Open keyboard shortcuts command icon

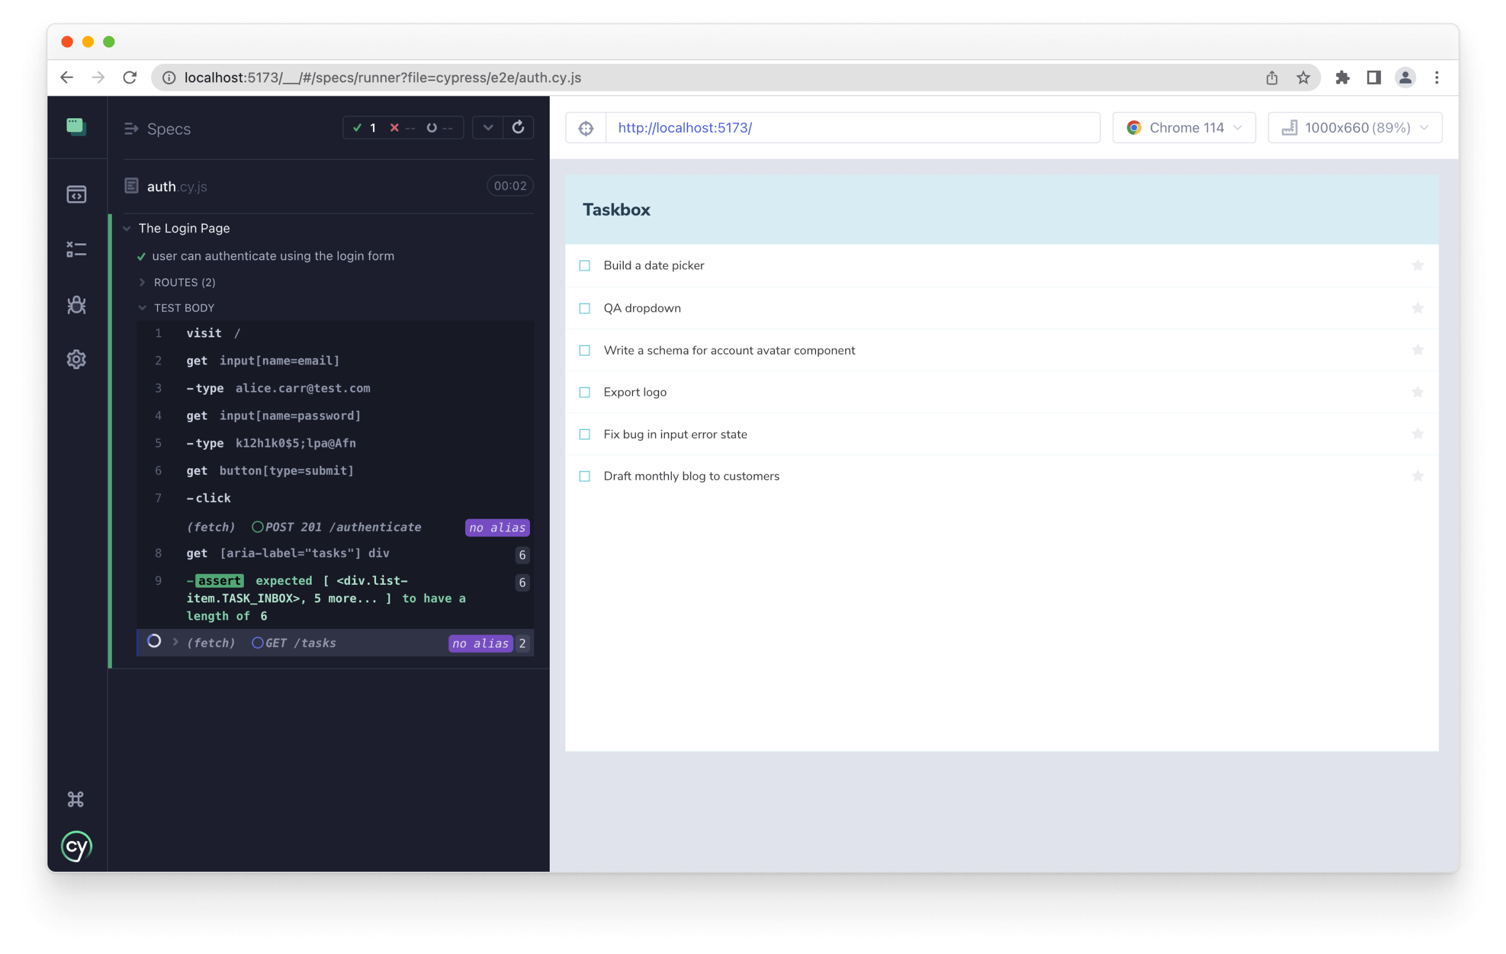pyautogui.click(x=76, y=799)
